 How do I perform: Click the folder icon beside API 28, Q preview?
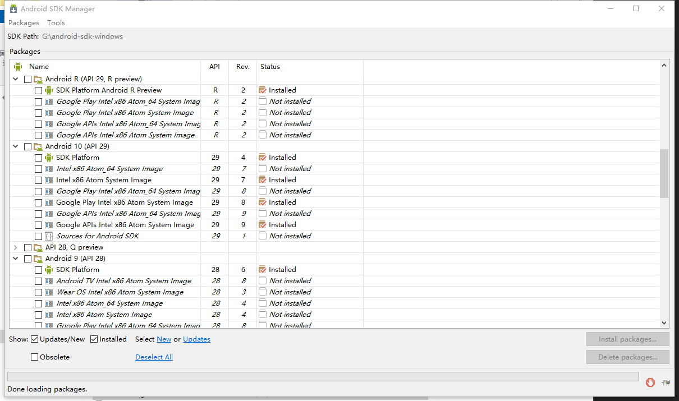tap(38, 247)
